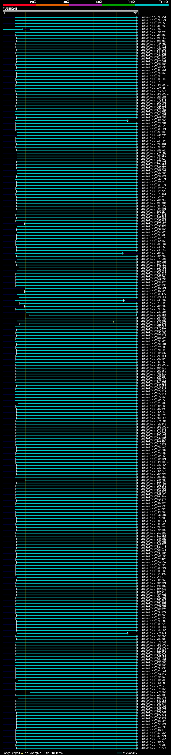This screenshot has width=171, height=755.
Task: Click the red ~20% identity legend bar
Action: coord(19,5)
